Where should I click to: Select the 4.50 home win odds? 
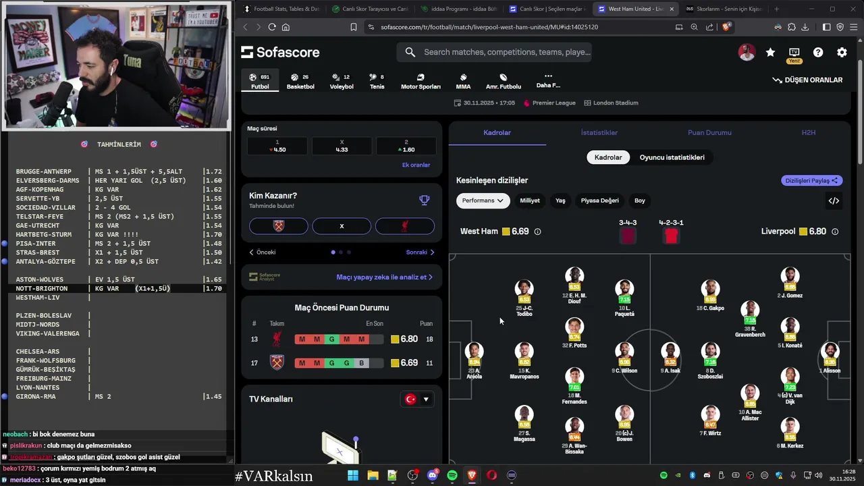(277, 146)
